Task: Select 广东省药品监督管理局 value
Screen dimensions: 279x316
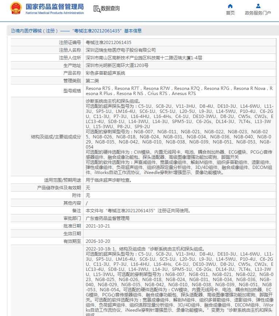Action: click(x=108, y=218)
